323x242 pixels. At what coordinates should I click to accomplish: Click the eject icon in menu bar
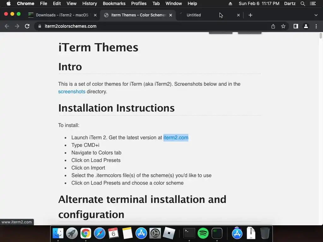[231, 3]
